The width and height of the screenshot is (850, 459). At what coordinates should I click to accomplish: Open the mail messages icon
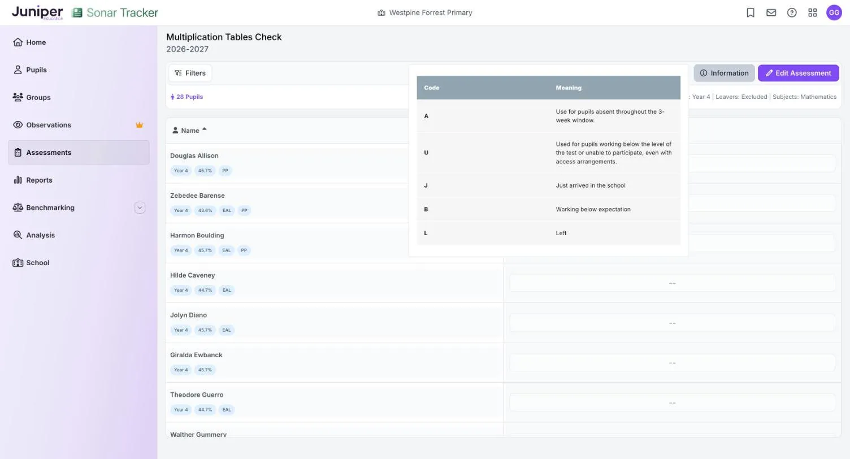point(771,12)
